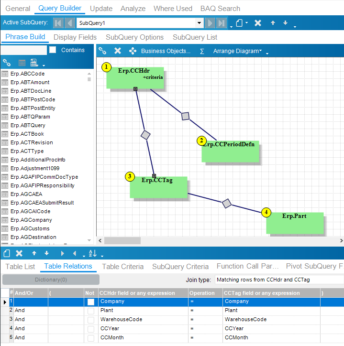Click the A-Z sort icon
This screenshot has height=346, width=344.
coord(92,253)
